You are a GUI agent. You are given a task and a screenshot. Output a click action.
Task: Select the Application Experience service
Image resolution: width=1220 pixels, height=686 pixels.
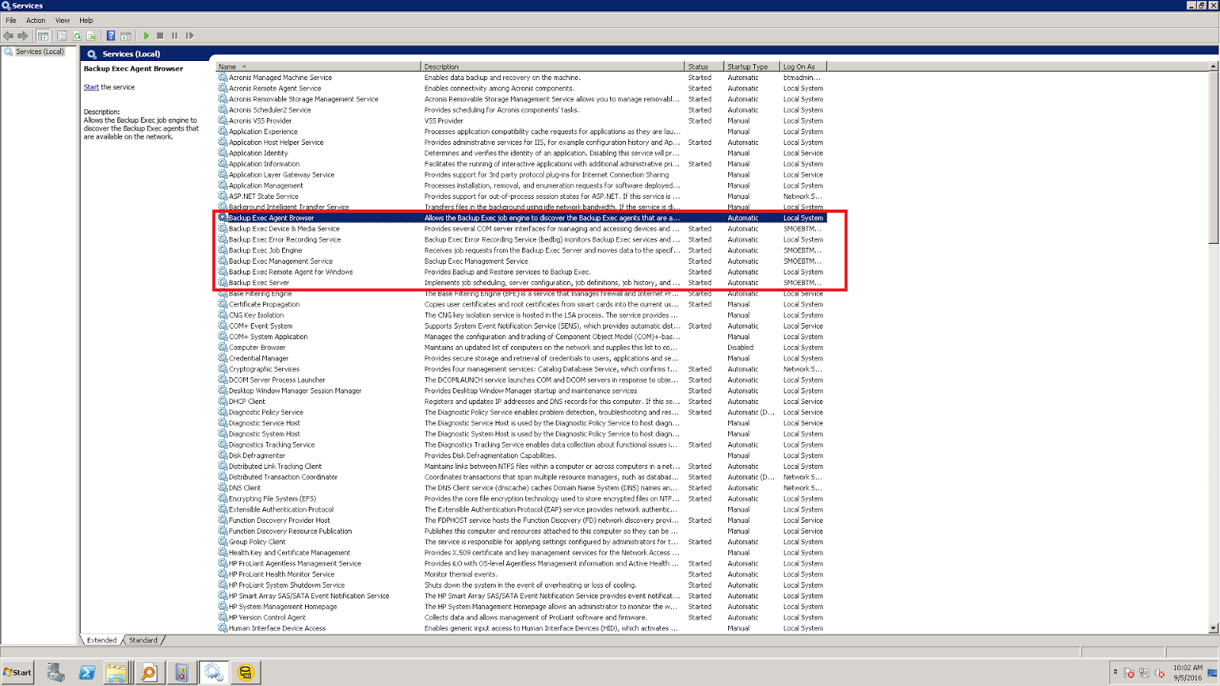tap(522, 132)
